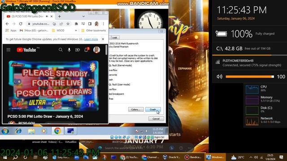This screenshot has height=161, width=287.
Task: Click the 26°C weather taskbar widget
Action: click(238, 157)
